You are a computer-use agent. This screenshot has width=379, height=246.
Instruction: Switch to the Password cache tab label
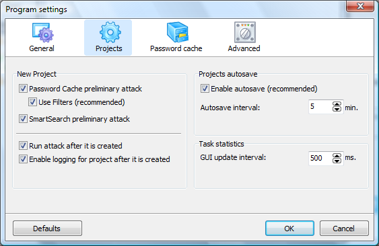pos(176,48)
